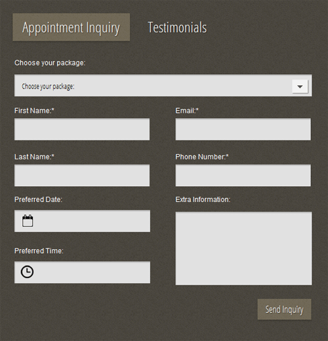Viewport: 328px width, 341px height.
Task: Switch to the Testimonials tab
Action: [x=177, y=28]
